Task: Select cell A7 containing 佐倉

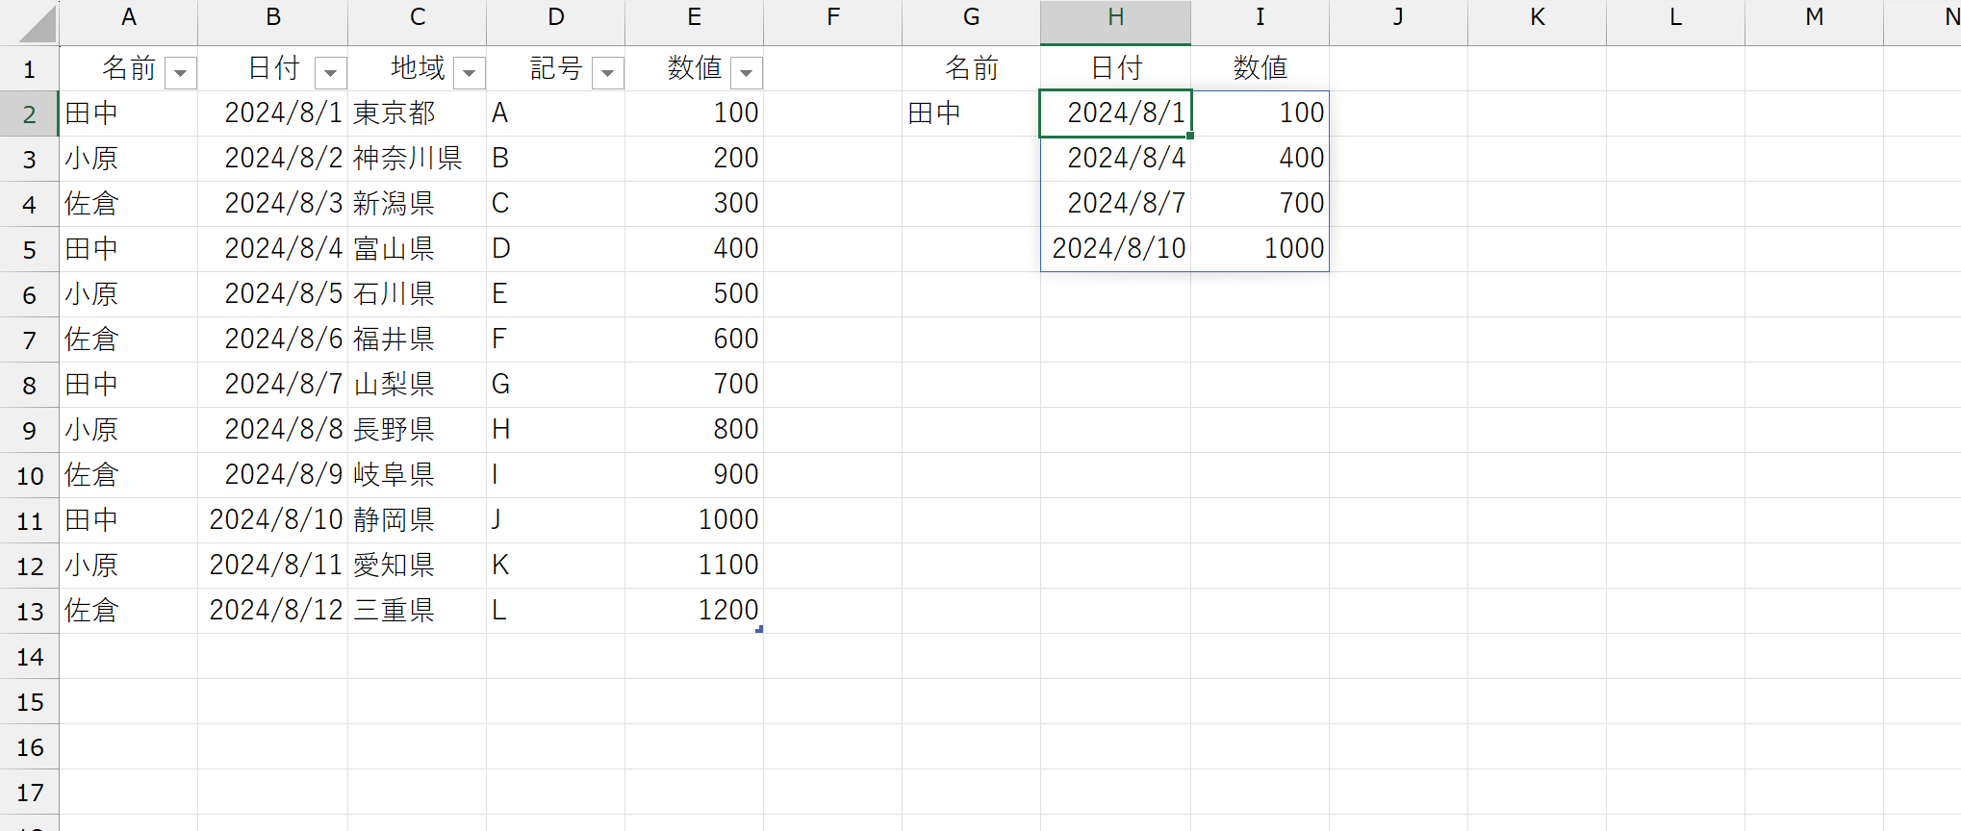Action: [x=128, y=340]
